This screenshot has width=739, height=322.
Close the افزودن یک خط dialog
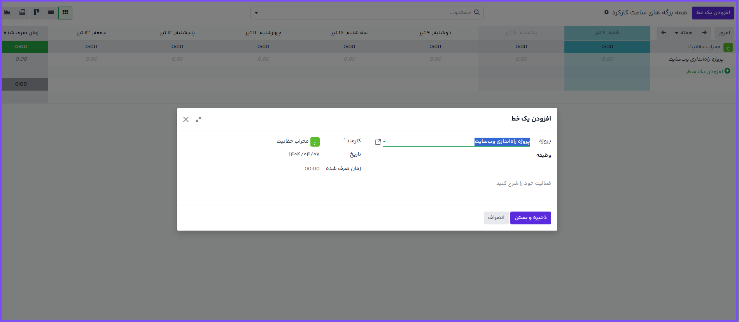click(x=186, y=119)
